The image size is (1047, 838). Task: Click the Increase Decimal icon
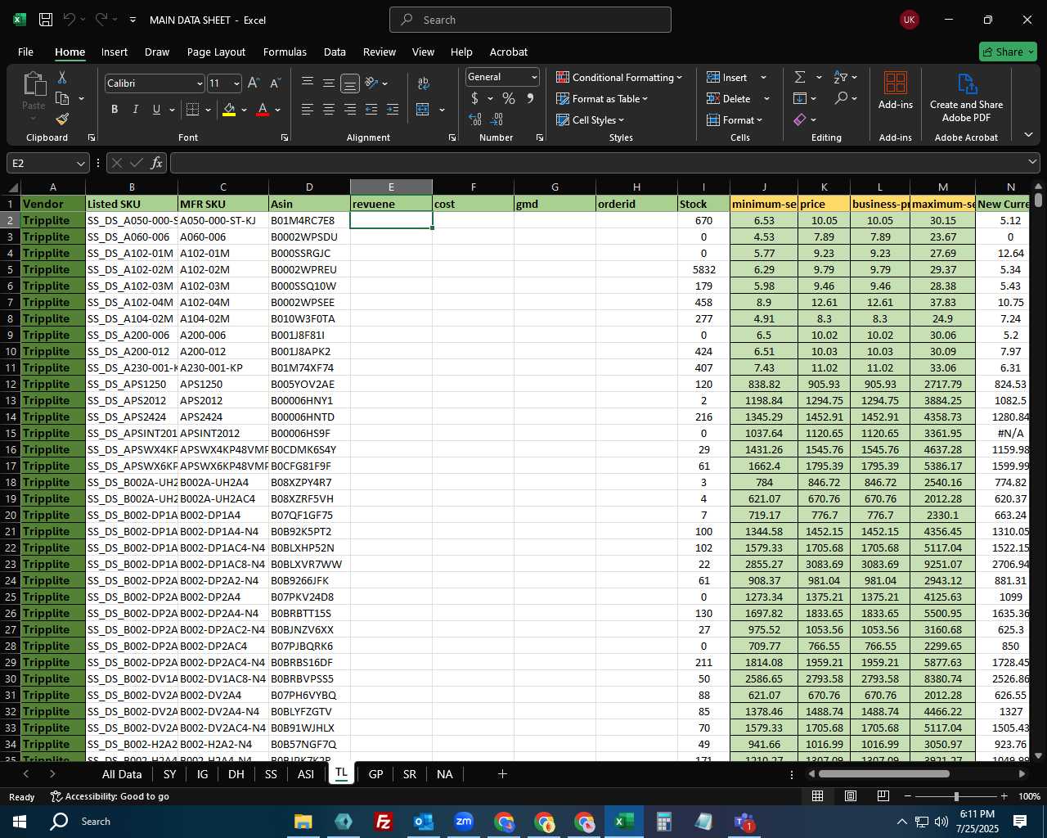pyautogui.click(x=474, y=119)
